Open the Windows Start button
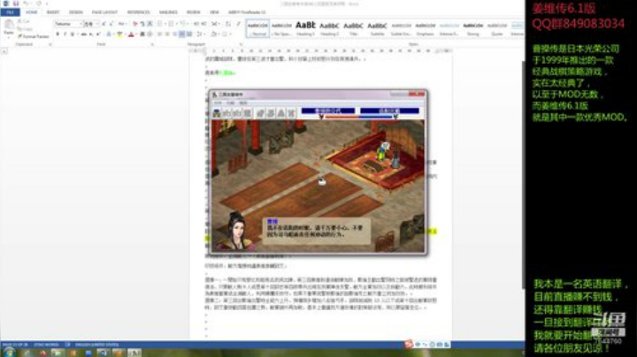This screenshot has height=357, width=637. [10, 352]
